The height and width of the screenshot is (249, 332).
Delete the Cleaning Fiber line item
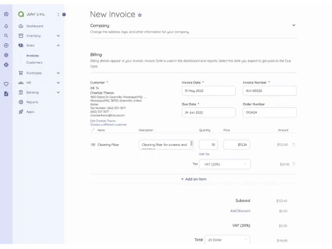(293, 145)
